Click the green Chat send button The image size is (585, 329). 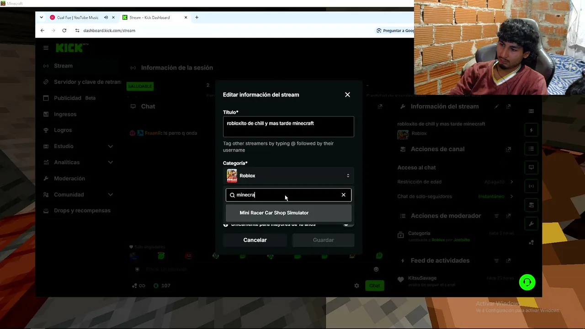[x=374, y=286]
